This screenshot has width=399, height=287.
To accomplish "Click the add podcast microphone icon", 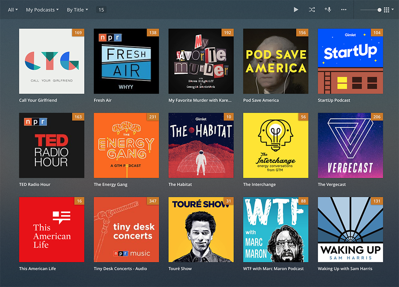I will point(328,10).
